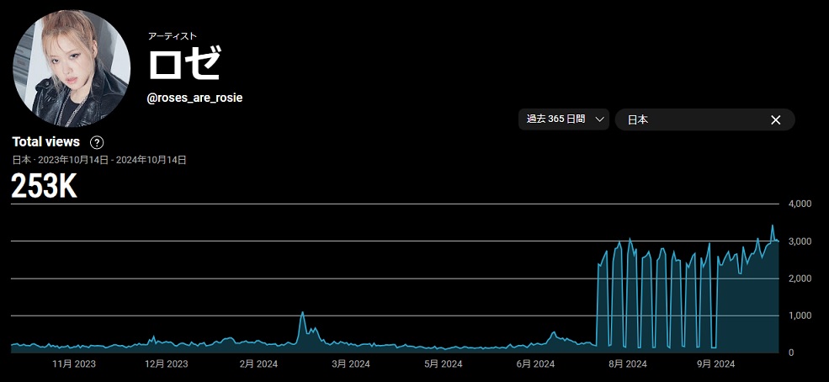Screen dimensions: 829x382
Task: Click the 2023年10月14日 - 2024年10月14日 date range text
Action: 112,159
